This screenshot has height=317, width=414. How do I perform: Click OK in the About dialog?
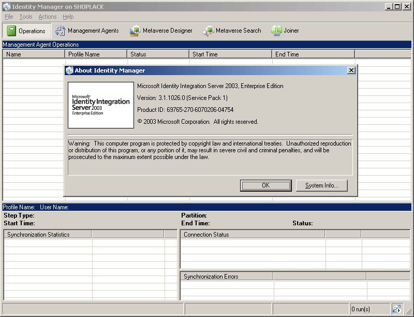266,185
